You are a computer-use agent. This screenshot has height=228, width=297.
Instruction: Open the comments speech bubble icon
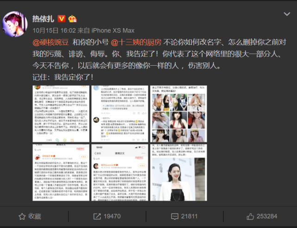(175, 216)
